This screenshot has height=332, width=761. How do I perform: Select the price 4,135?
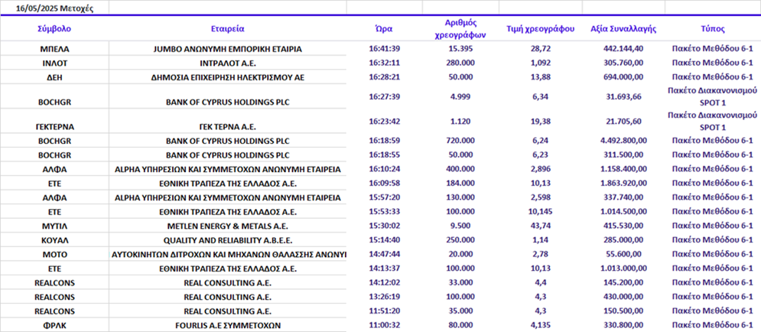(x=540, y=324)
